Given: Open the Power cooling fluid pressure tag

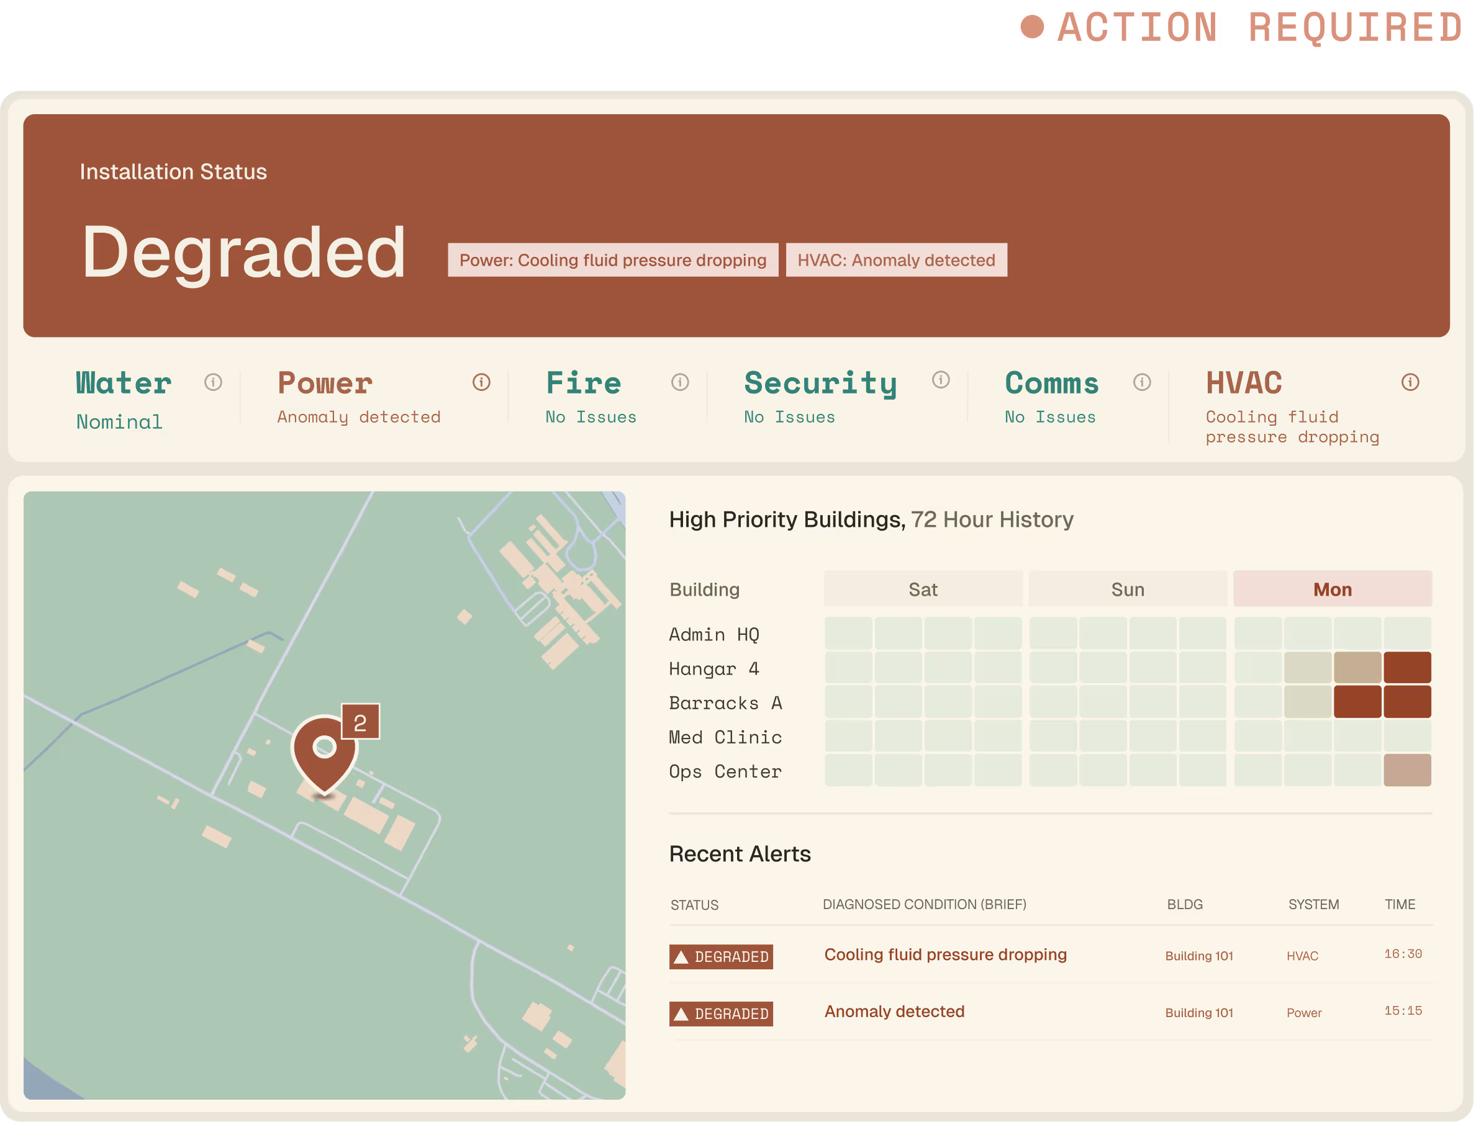Looking at the screenshot, I should pyautogui.click(x=613, y=260).
